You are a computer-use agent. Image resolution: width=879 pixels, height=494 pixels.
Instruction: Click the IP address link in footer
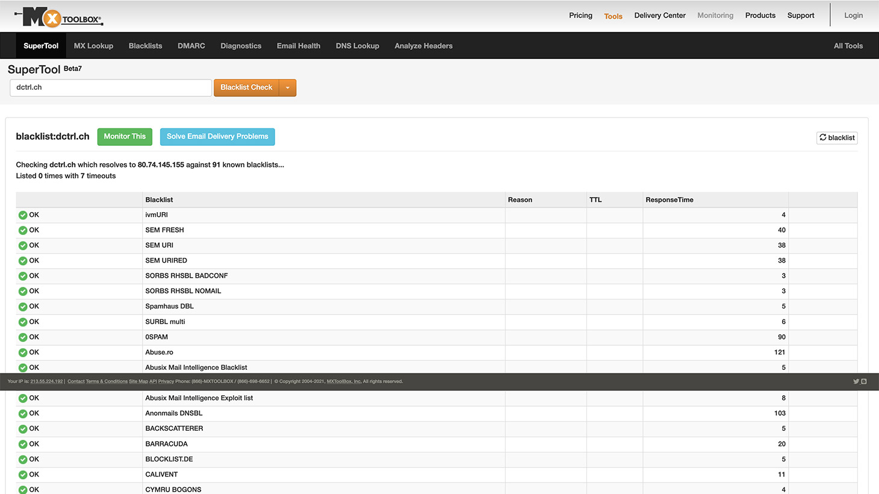tap(46, 381)
